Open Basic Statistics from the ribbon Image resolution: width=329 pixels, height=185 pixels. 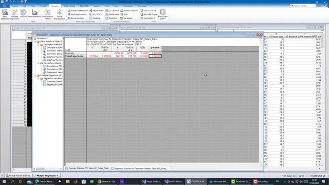point(5,14)
